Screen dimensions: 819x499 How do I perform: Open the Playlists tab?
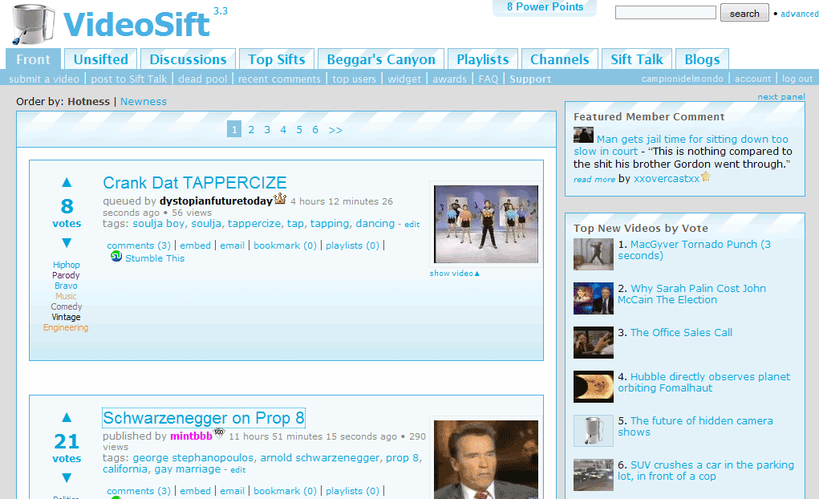coord(483,59)
